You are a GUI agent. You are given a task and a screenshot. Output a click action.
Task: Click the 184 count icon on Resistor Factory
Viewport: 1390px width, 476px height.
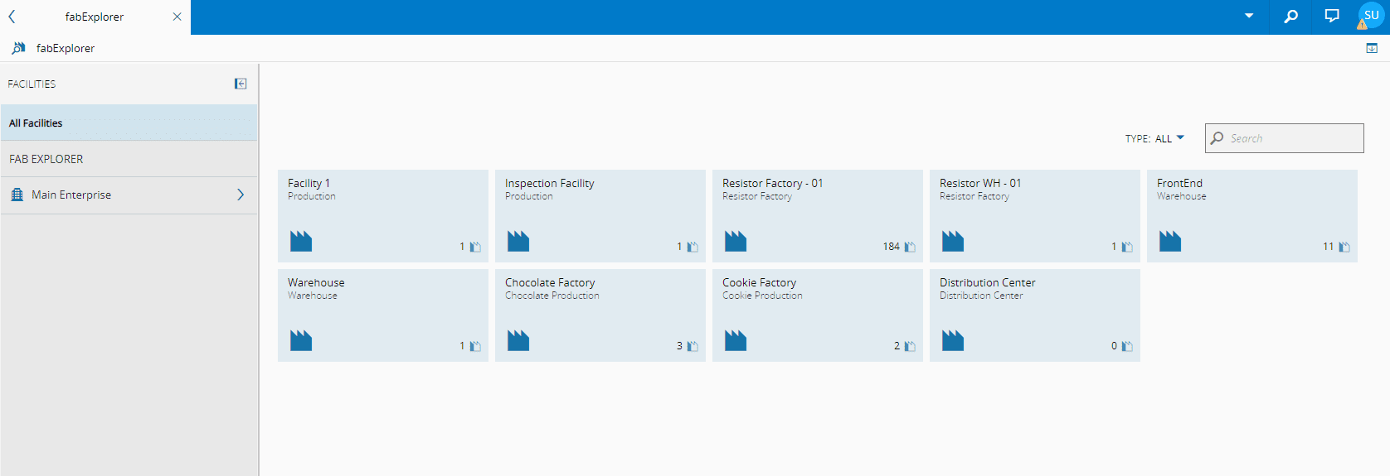tap(910, 247)
